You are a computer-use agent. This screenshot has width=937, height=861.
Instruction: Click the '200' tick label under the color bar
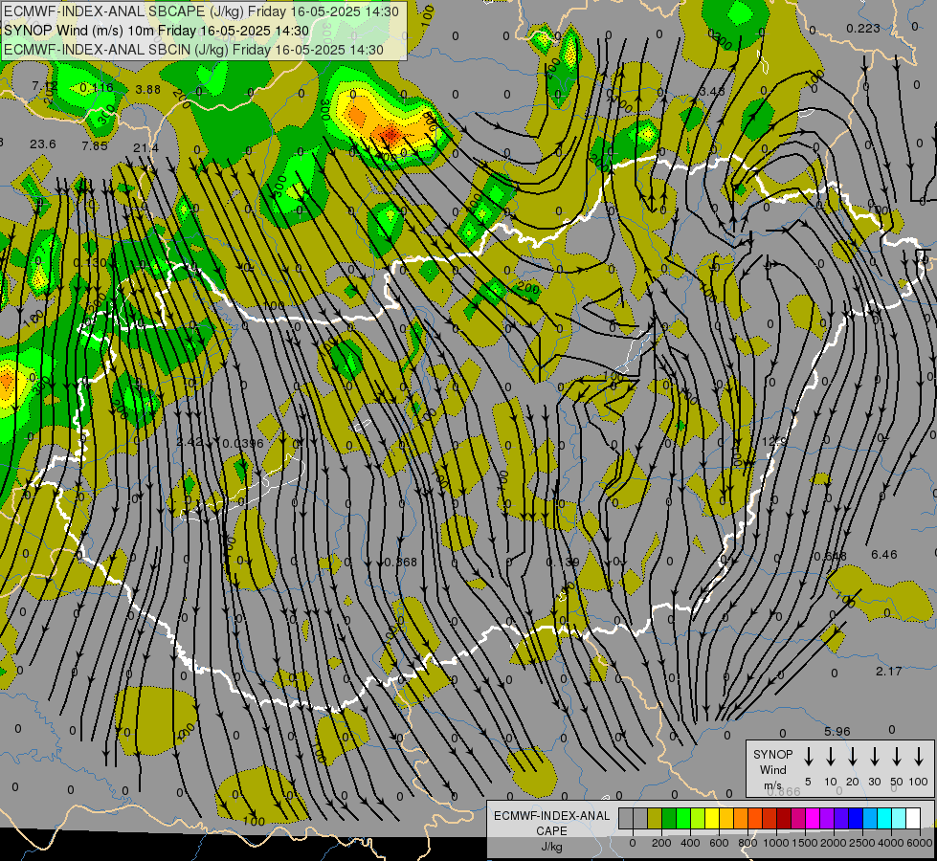[x=661, y=843]
